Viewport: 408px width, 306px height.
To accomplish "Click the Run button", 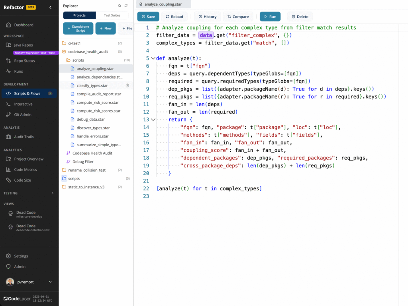I will [270, 17].
